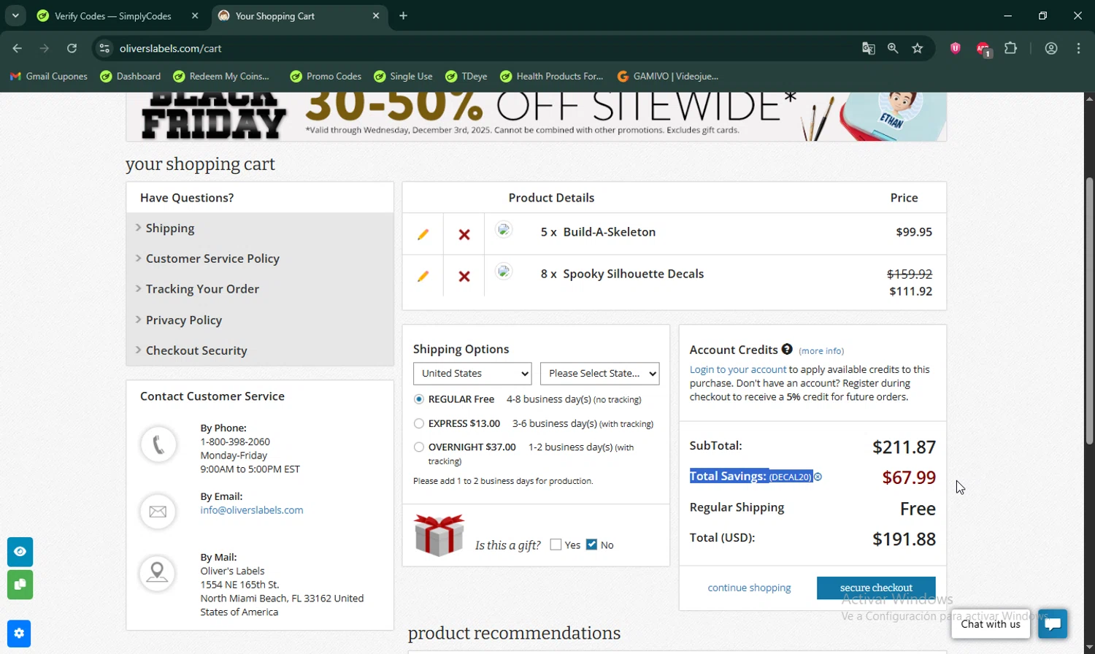This screenshot has height=654, width=1095.
Task: View site information icon in address bar
Action: [104, 48]
